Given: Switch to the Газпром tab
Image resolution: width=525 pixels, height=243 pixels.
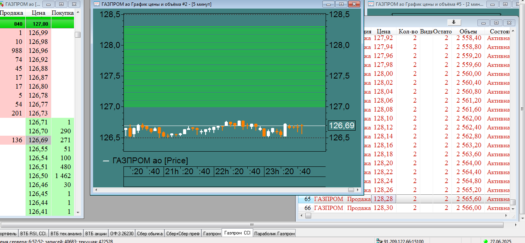Looking at the screenshot, I should pyautogui.click(x=212, y=233).
